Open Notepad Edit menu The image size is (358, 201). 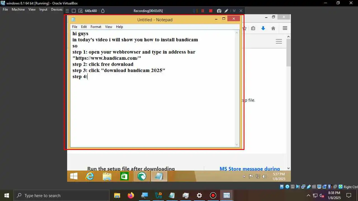point(84,27)
